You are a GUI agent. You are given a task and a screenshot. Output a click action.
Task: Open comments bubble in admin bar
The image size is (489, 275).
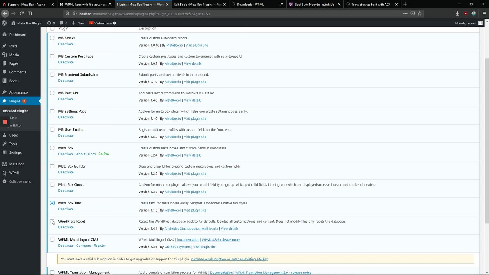(63, 23)
